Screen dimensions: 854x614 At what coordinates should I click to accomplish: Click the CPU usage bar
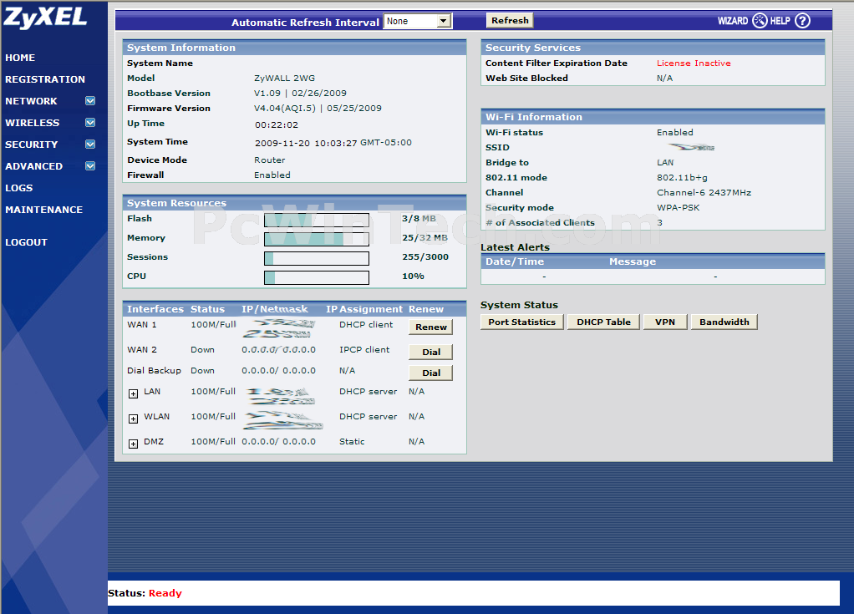pos(317,277)
